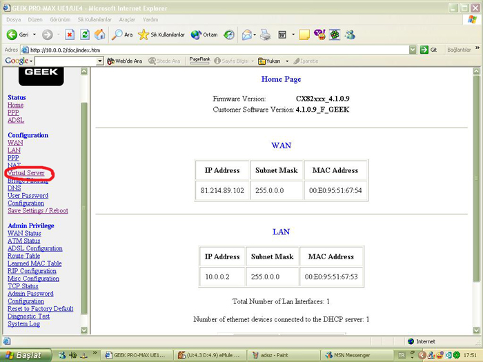Viewport: 483px width, 362px height.
Task: Print the page with the printer icon
Action: coord(265,34)
